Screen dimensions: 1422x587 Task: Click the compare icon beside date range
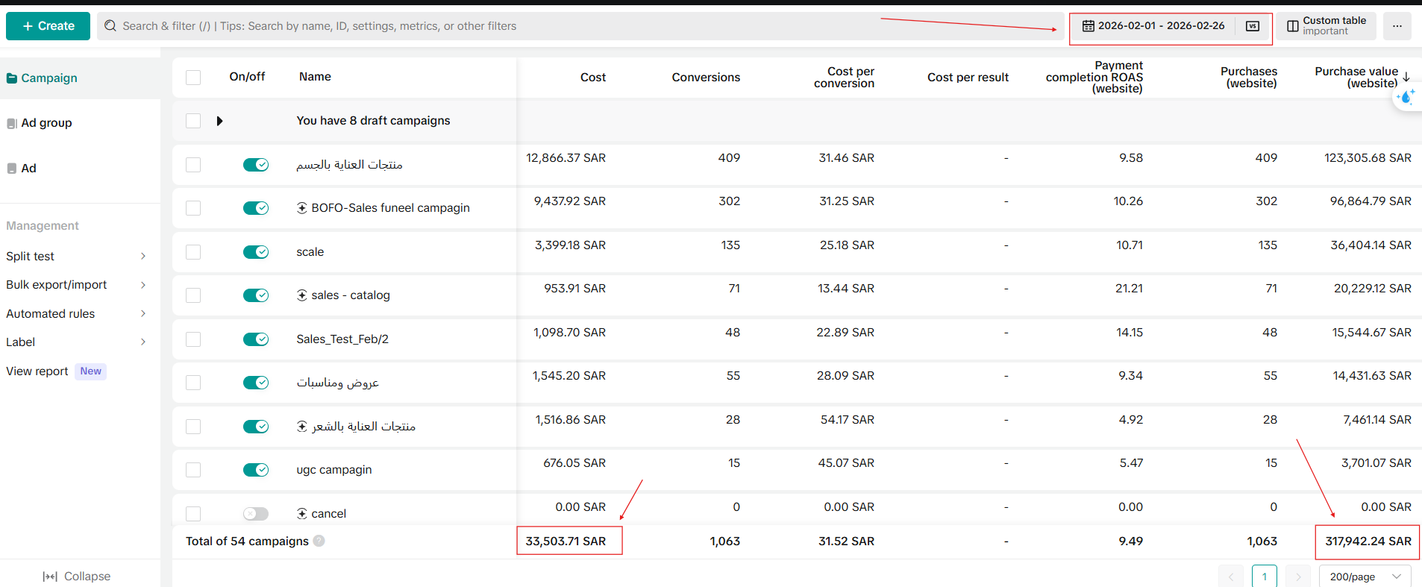(1253, 26)
